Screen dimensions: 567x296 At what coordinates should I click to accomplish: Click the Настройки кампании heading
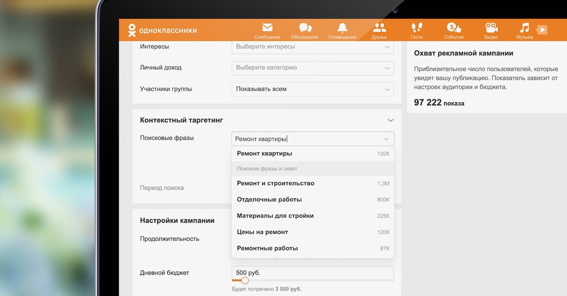click(177, 221)
